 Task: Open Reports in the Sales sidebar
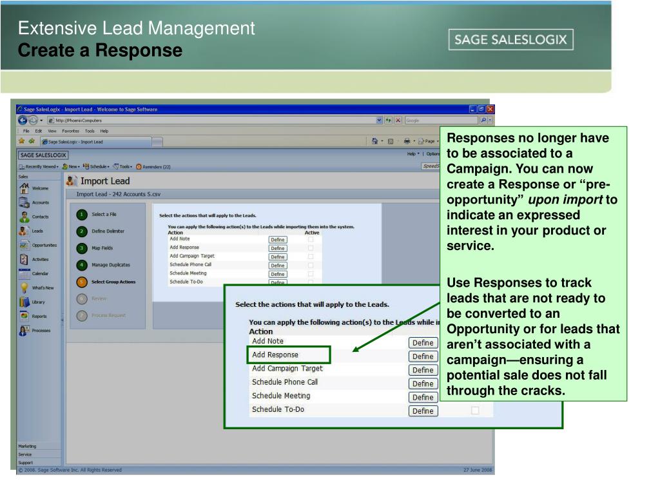[x=33, y=316]
